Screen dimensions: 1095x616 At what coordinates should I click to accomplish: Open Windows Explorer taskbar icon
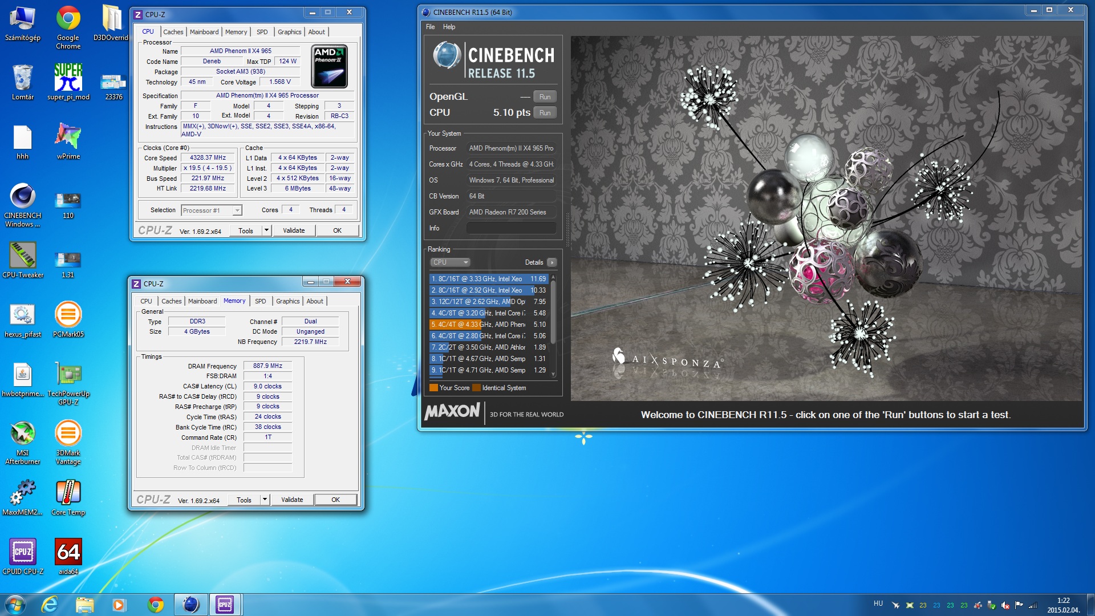[84, 604]
